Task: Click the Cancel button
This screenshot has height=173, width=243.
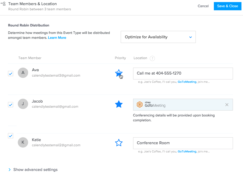Action: tap(203, 6)
